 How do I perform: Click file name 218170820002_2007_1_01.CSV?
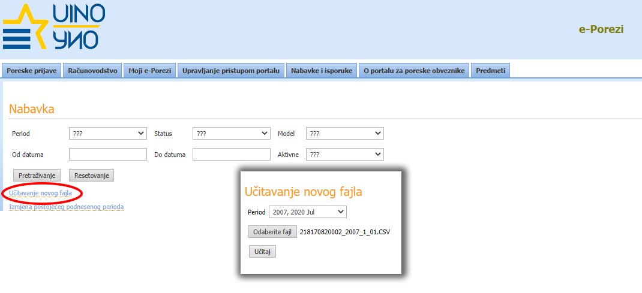click(345, 232)
